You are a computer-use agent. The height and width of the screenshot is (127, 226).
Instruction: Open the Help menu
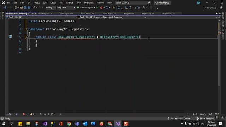tap(109, 2)
